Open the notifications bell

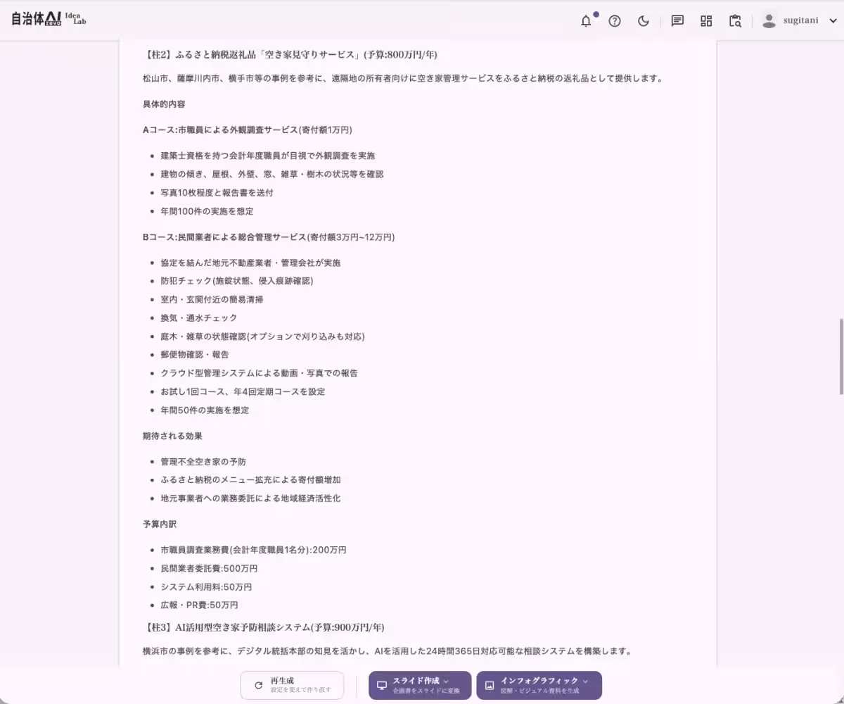(x=586, y=21)
